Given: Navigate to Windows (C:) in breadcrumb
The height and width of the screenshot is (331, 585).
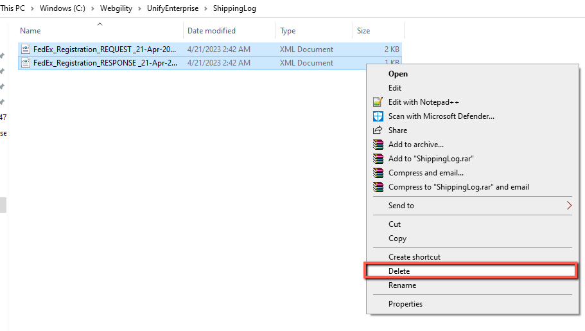Looking at the screenshot, I should click(x=62, y=8).
